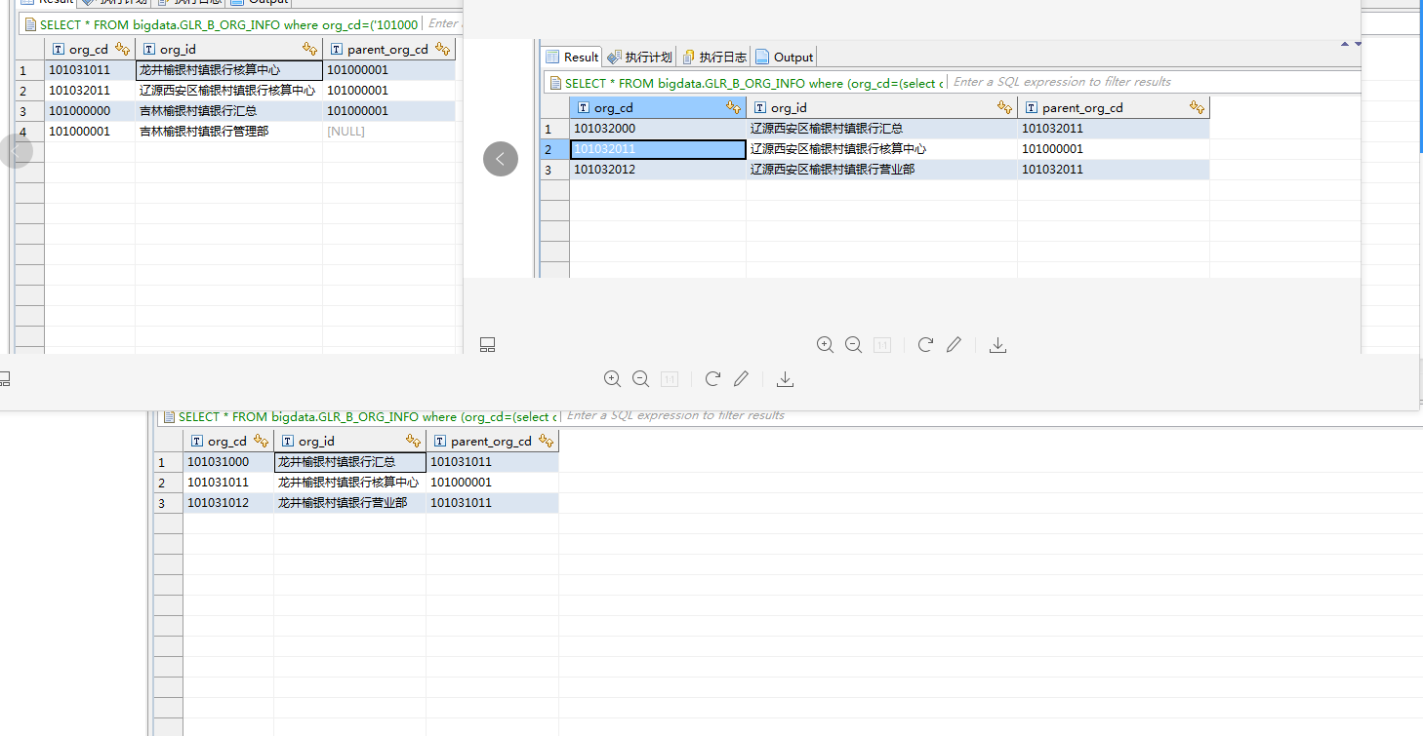Image resolution: width=1423 pixels, height=736 pixels.
Task: Sort parent_org_cd column in four-row 吉林 table
Action: point(442,49)
